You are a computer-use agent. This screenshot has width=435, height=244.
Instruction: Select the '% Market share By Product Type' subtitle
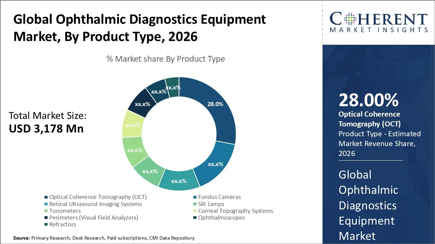point(165,59)
